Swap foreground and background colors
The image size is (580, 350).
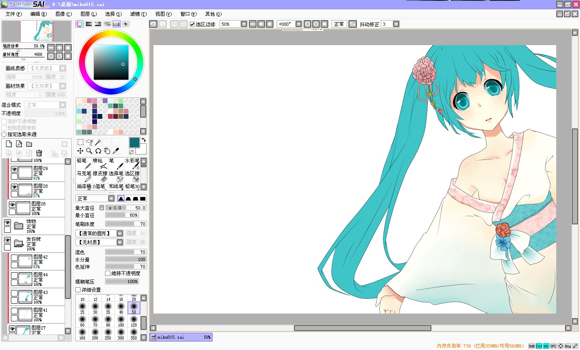[143, 140]
